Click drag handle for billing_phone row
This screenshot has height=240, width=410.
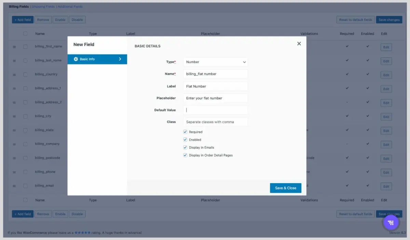14,172
